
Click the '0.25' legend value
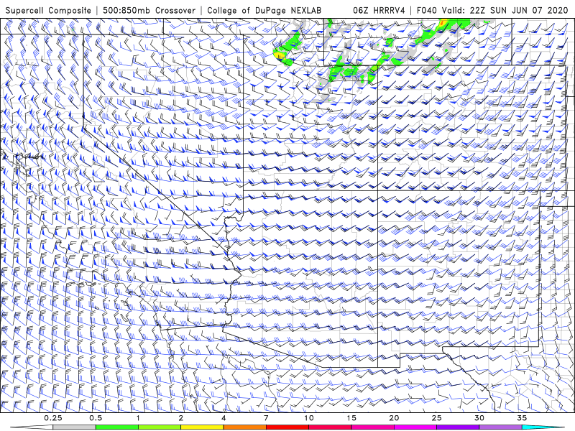(x=52, y=418)
